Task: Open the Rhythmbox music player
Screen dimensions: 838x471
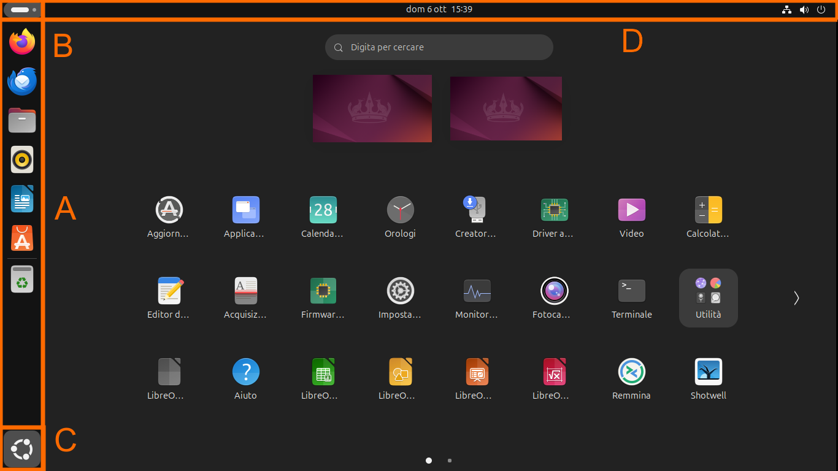Action: pyautogui.click(x=22, y=160)
